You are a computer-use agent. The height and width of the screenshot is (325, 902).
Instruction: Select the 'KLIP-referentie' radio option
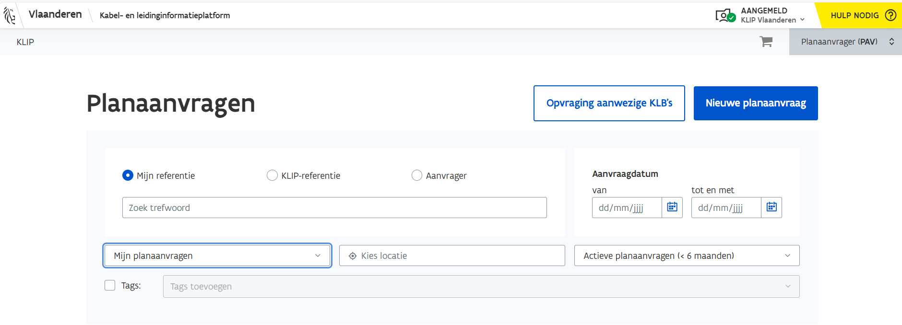(x=272, y=175)
